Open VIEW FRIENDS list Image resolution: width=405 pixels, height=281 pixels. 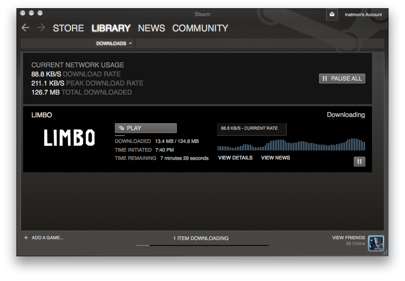tap(348, 238)
